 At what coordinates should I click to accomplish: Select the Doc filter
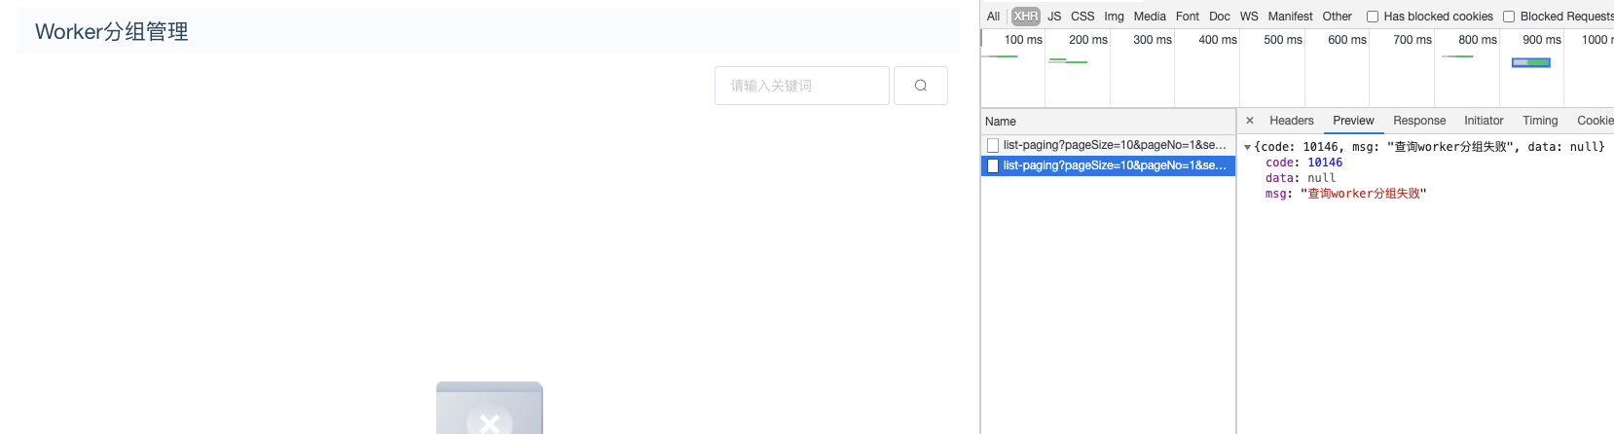click(1220, 17)
